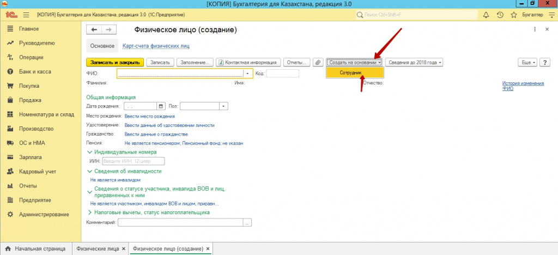Screen dimensions: 558x255
Task: Switch to Основное tab
Action: point(102,46)
